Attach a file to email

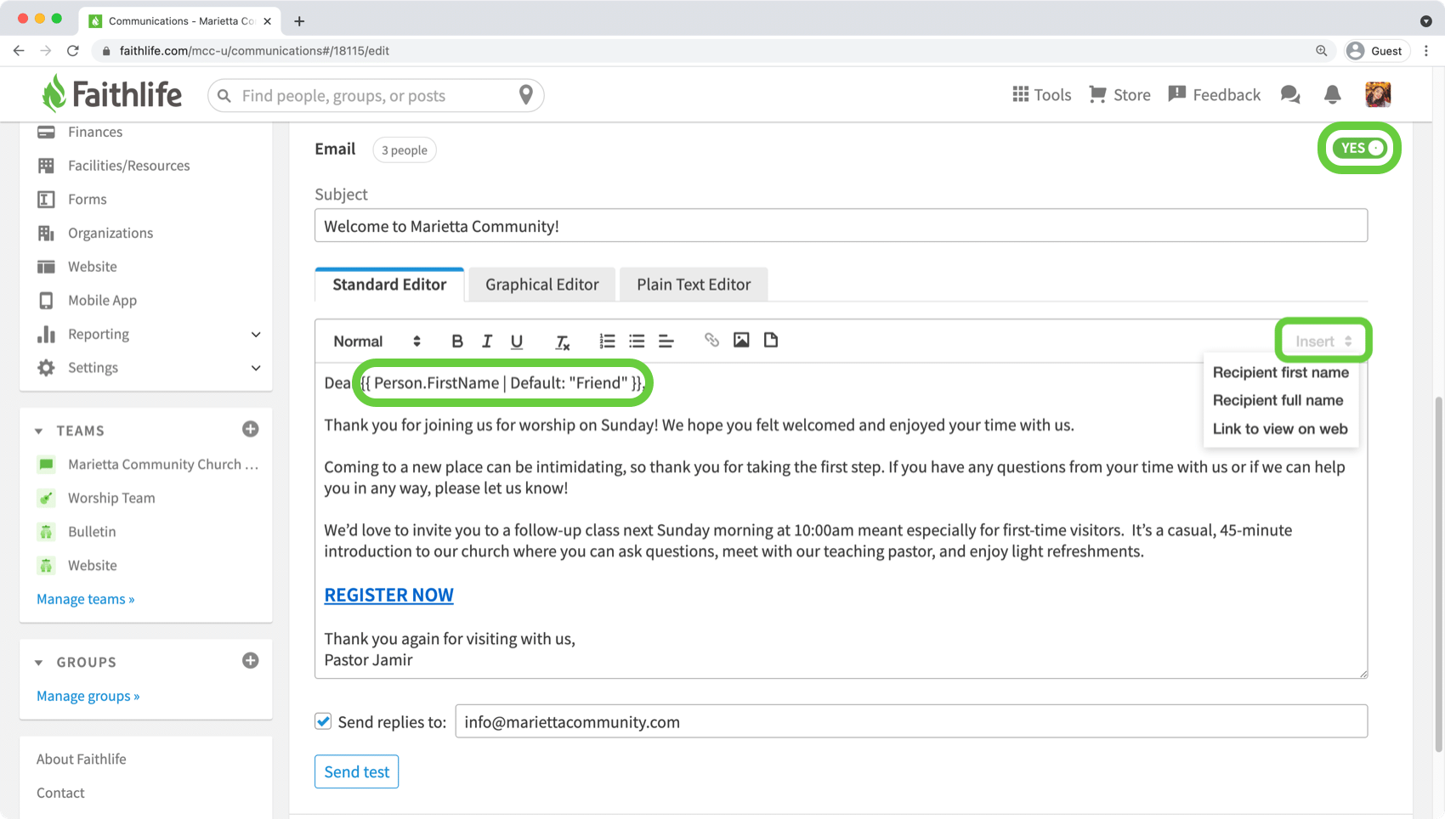point(771,340)
